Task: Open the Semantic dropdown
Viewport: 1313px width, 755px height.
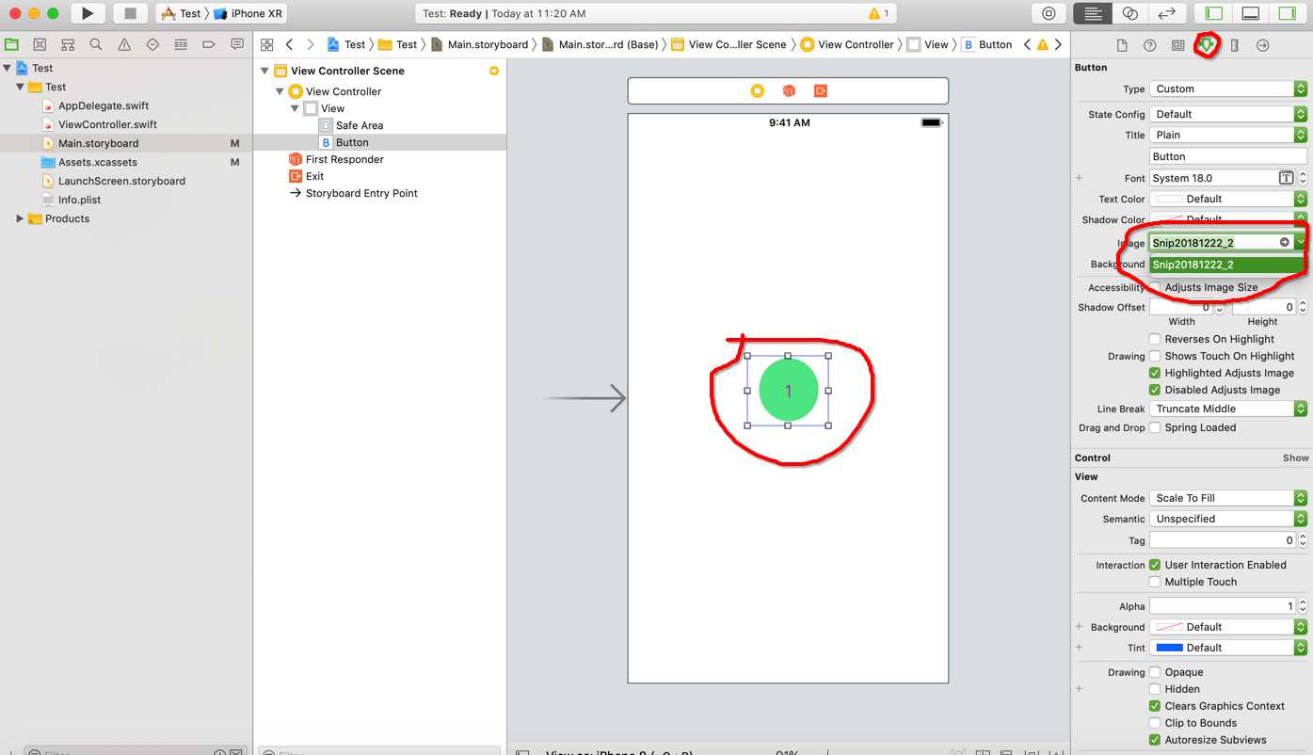Action: [x=1228, y=519]
